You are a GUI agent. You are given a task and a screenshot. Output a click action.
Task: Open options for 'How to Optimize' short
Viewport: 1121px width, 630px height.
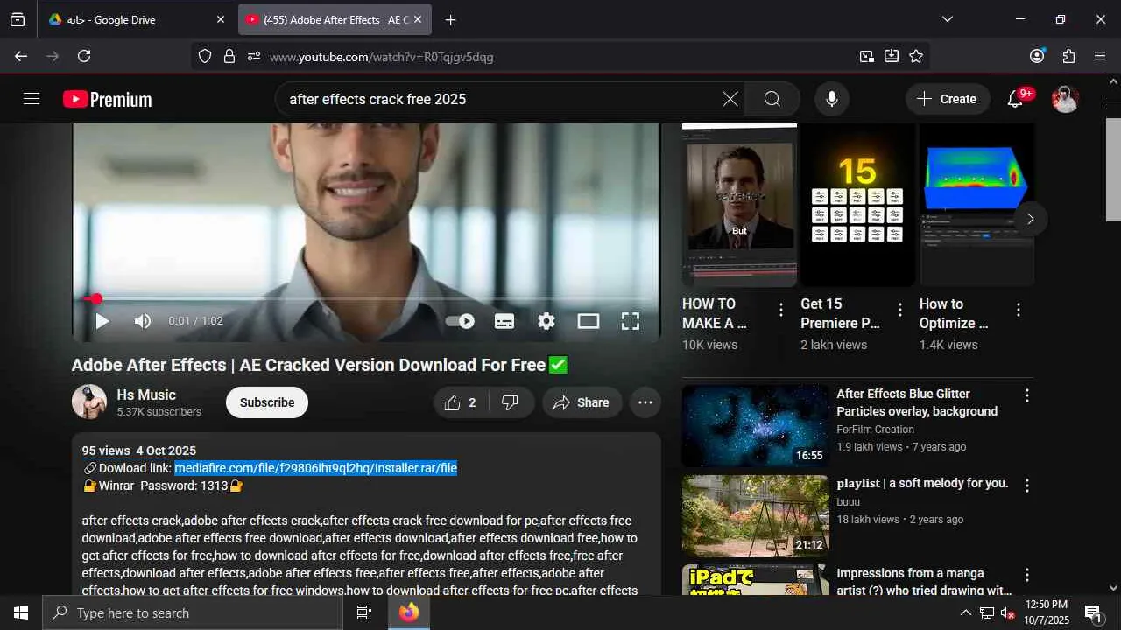point(1018,310)
